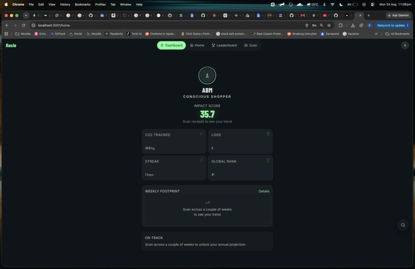Image resolution: width=415 pixels, height=269 pixels.
Task: Click the location permission icon
Action: pyautogui.click(x=307, y=25)
